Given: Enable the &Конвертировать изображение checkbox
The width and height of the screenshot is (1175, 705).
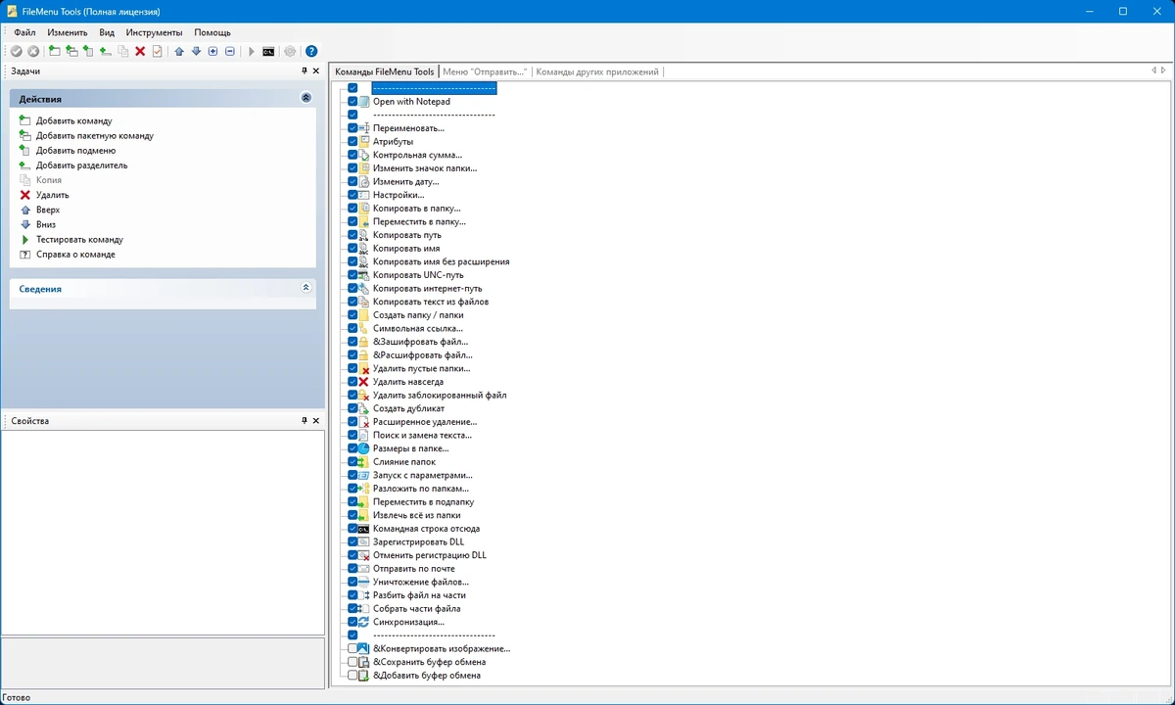Looking at the screenshot, I should [352, 648].
